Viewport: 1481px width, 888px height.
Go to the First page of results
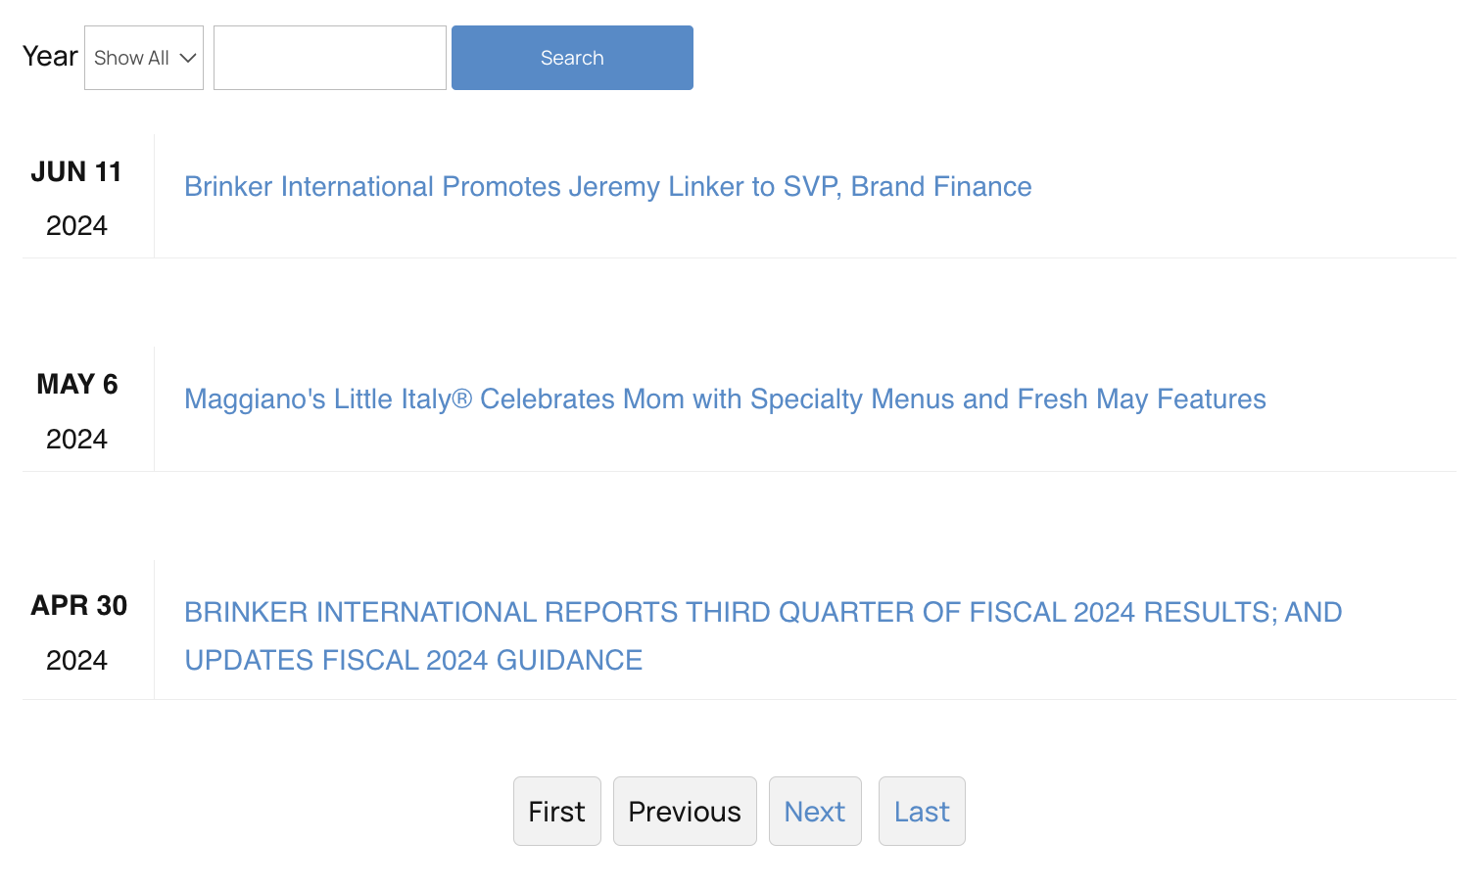pyautogui.click(x=556, y=812)
